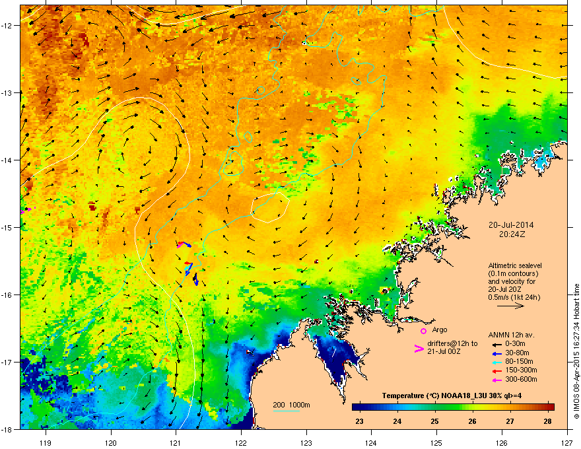This screenshot has width=581, height=449.
Task: Click the dark red 28 end of colorbar
Action: 550,407
